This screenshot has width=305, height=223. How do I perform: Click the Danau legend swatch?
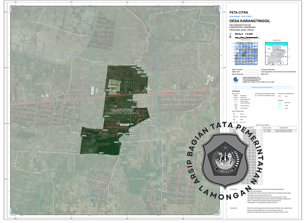(280, 108)
